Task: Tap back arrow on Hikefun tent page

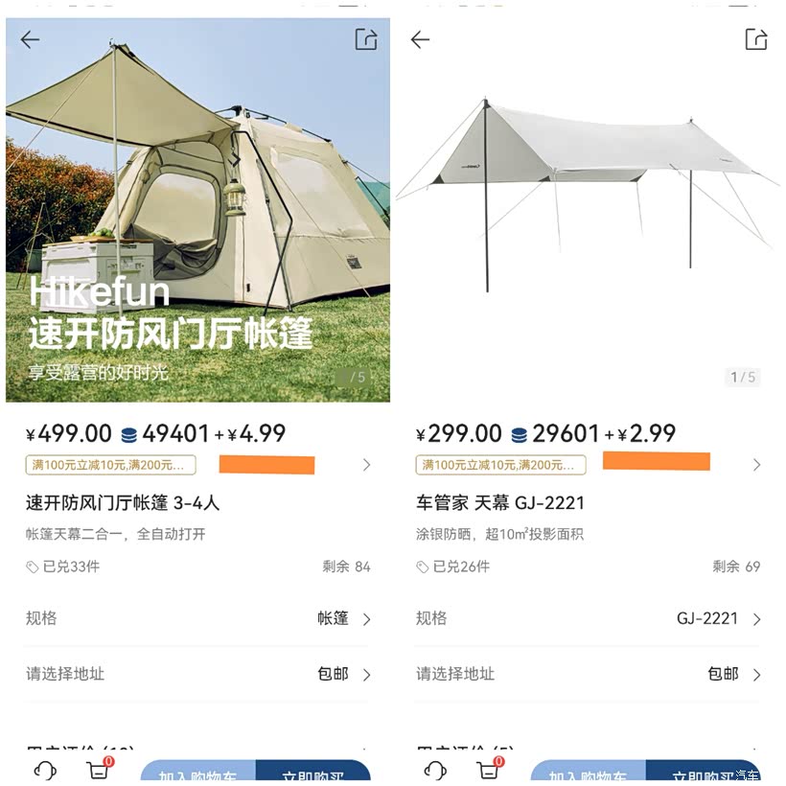Action: (31, 39)
